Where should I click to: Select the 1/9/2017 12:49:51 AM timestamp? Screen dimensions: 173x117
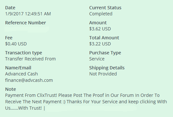(x=28, y=14)
